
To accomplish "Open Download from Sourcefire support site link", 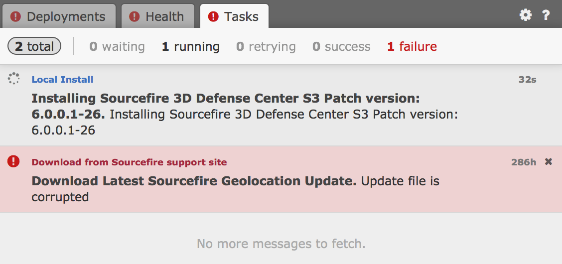I will [x=129, y=162].
